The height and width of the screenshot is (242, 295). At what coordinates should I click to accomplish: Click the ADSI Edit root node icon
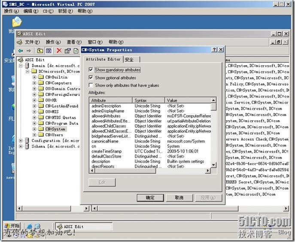point(21,60)
